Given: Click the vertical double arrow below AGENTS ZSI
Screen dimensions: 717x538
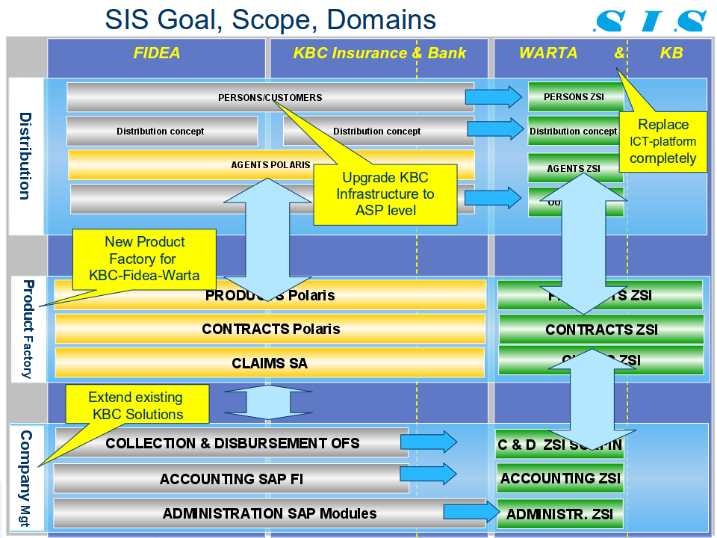Looking at the screenshot, I should pyautogui.click(x=583, y=244).
